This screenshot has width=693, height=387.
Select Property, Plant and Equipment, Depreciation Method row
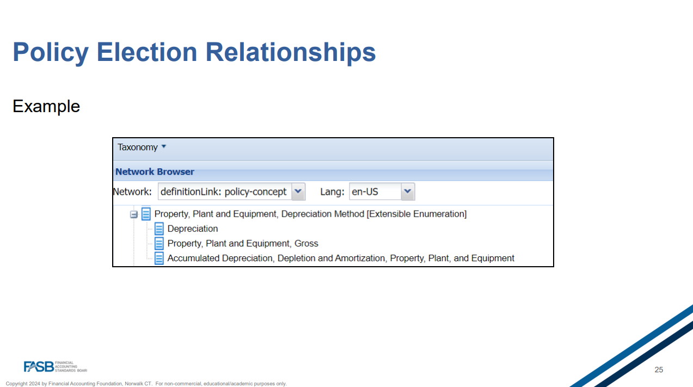tap(310, 214)
